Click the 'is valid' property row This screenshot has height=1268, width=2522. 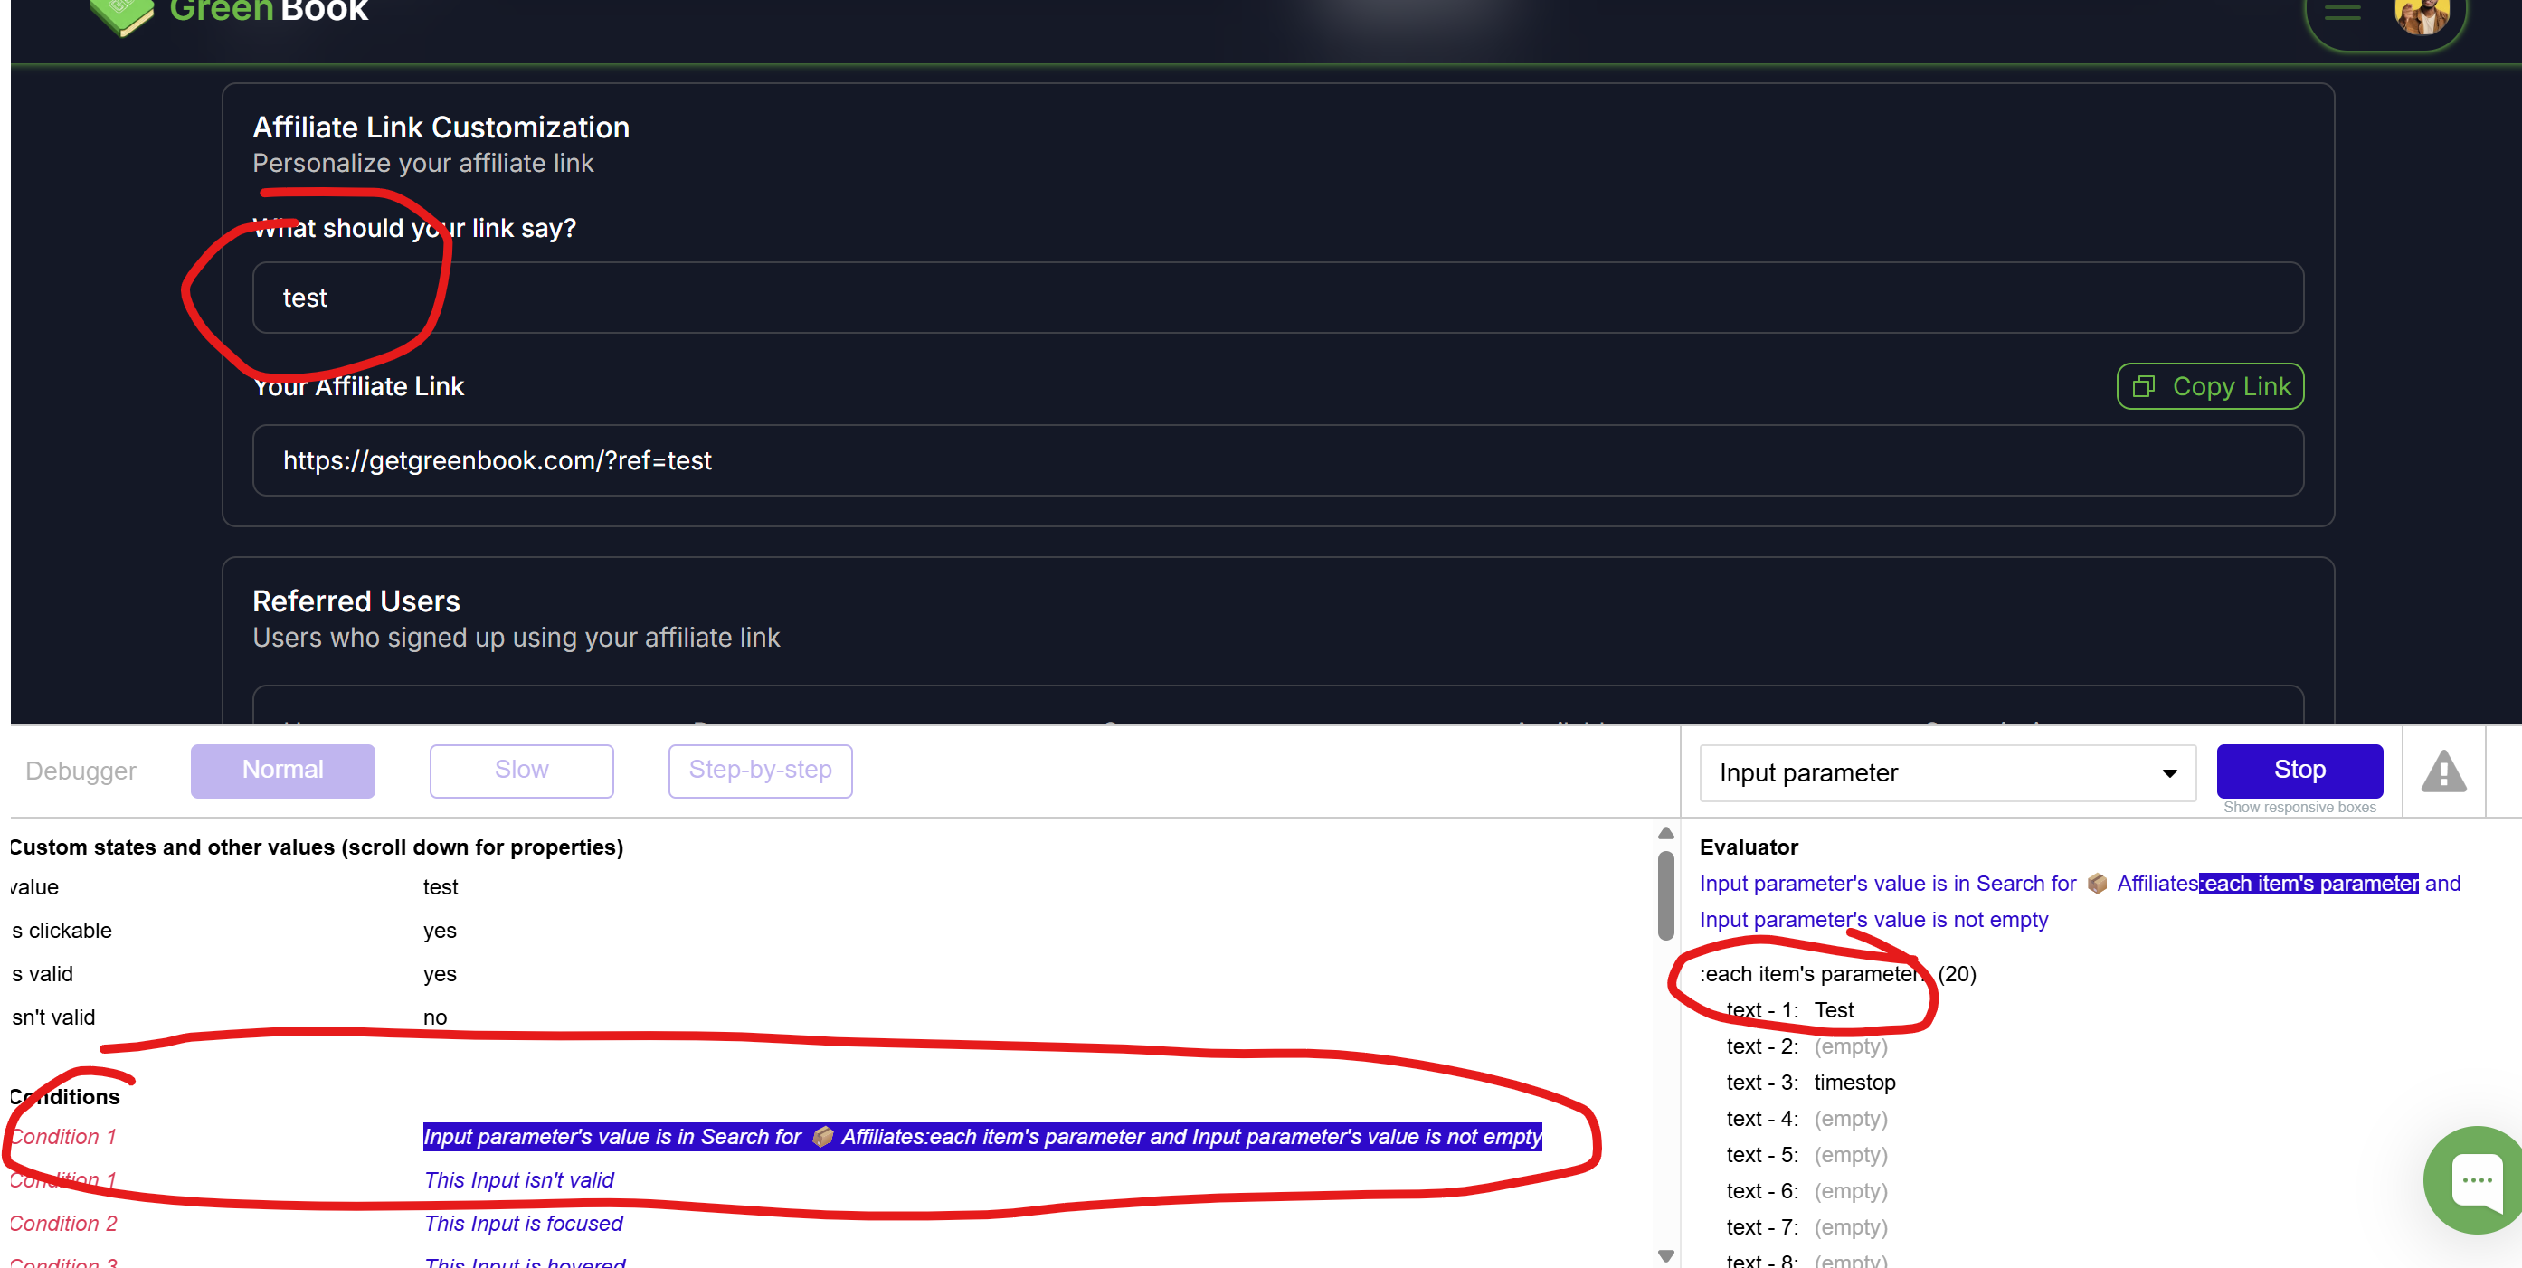pos(234,974)
